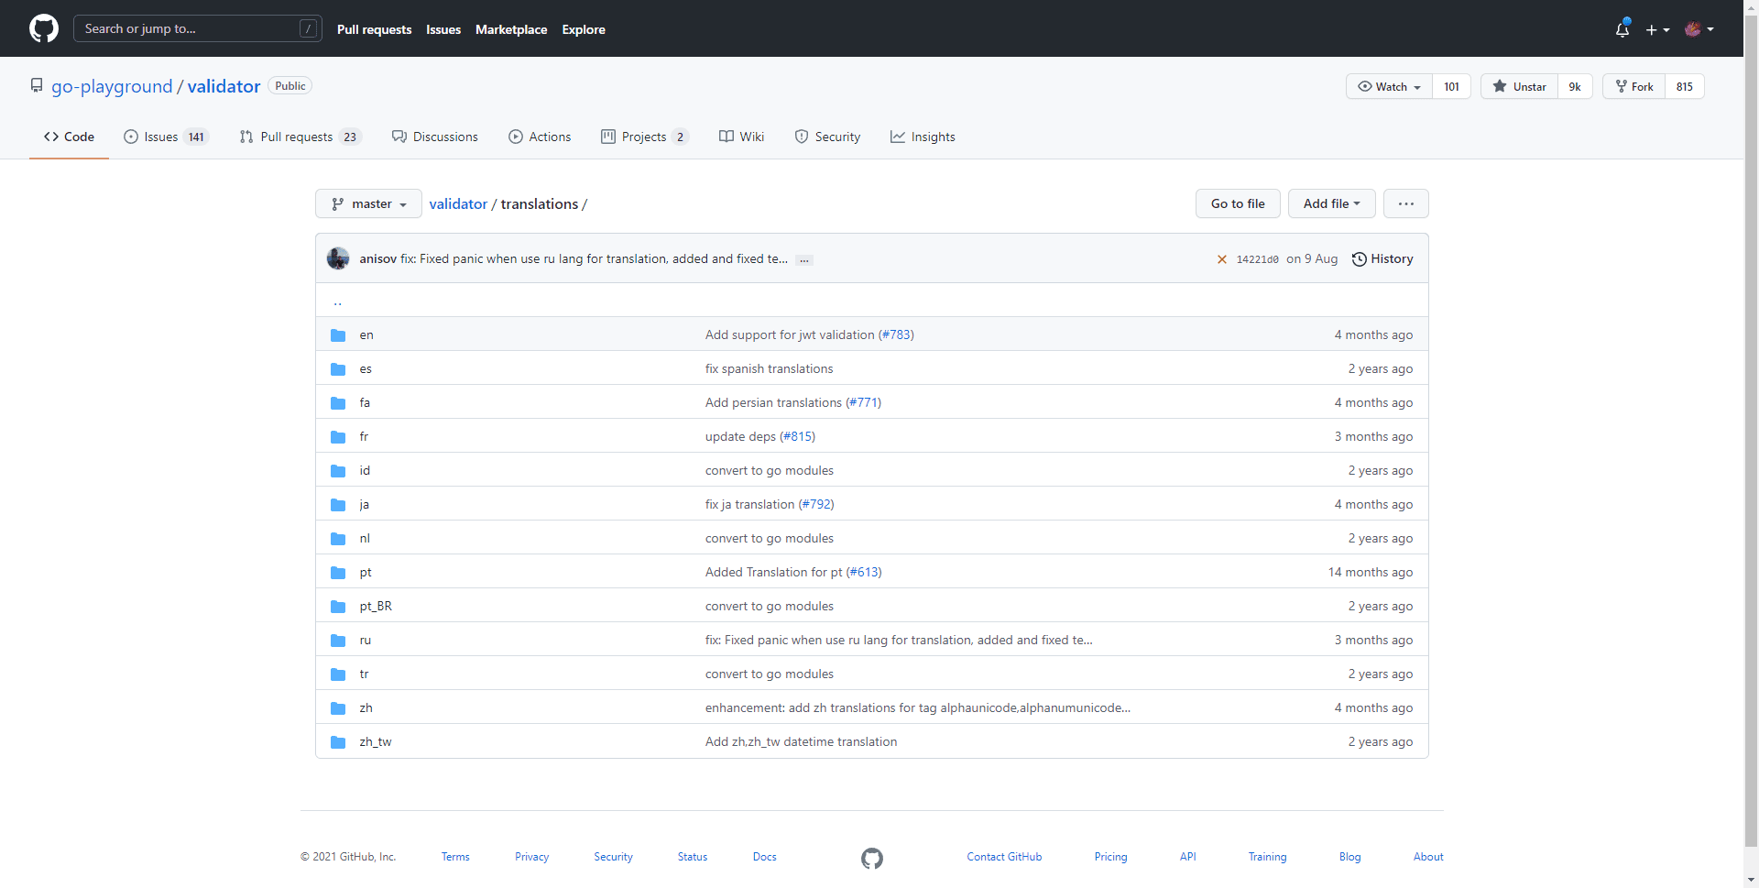Image resolution: width=1759 pixels, height=888 pixels.
Task: Expand the plus create-new menu
Action: [x=1657, y=29]
